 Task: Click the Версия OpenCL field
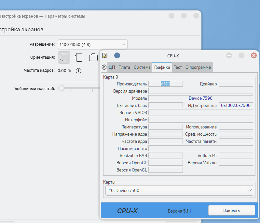(x=166, y=170)
